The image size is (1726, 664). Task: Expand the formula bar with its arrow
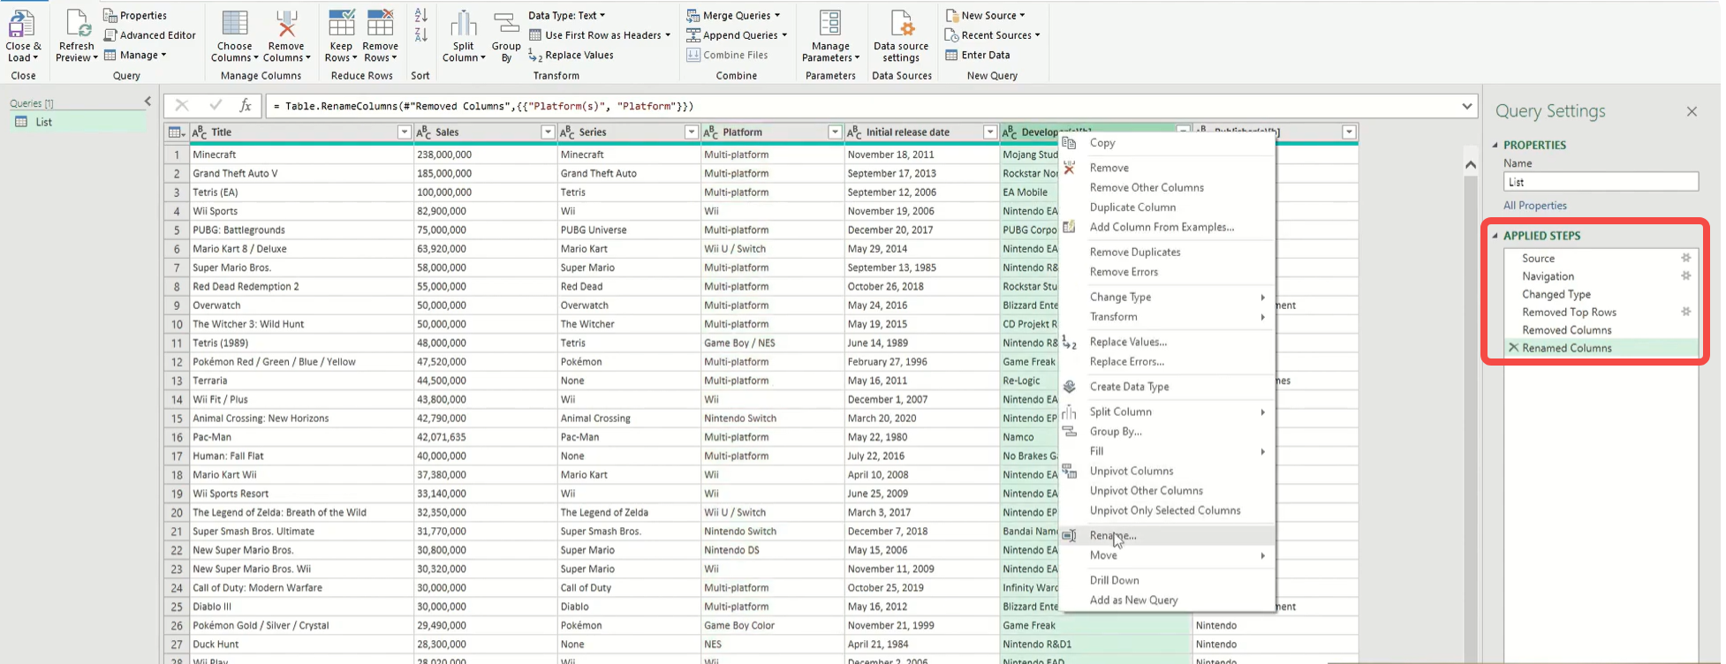1467,106
